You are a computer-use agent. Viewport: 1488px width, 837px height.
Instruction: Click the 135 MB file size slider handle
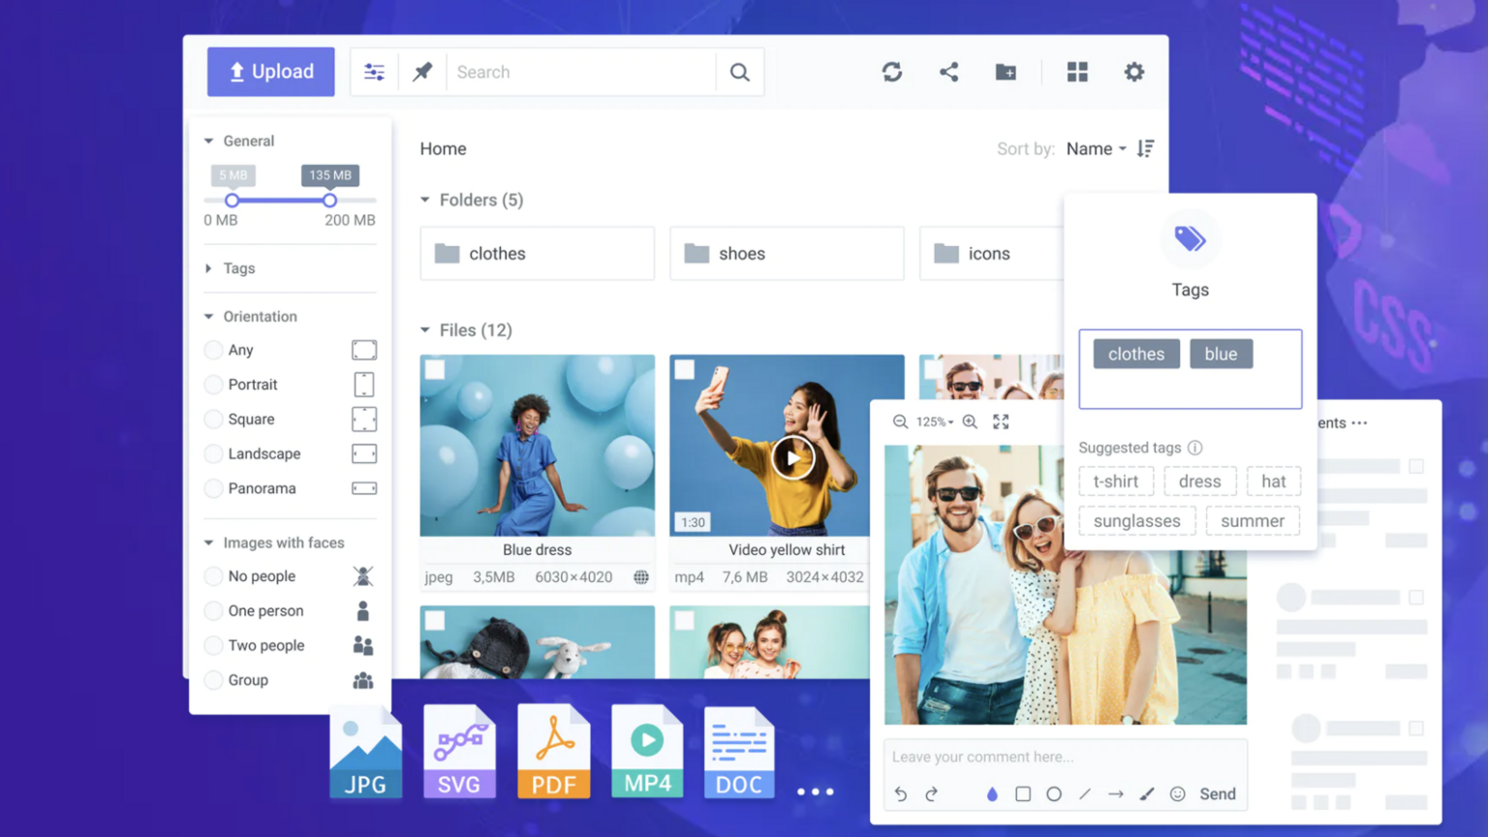click(x=330, y=201)
